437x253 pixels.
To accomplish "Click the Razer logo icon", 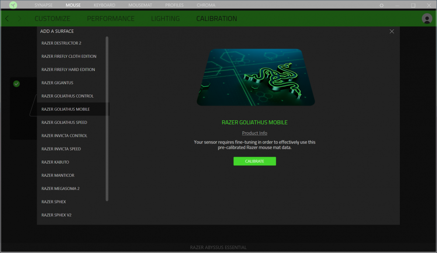I will coord(13,5).
